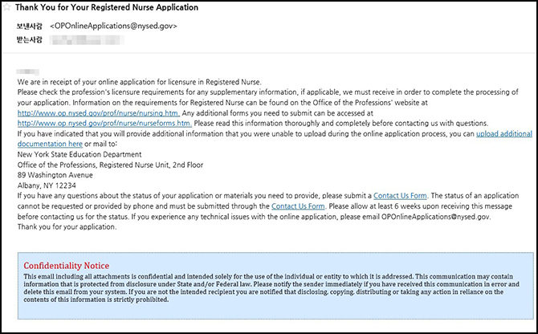Click 'Albany, NY 12234' line

(x=47, y=185)
